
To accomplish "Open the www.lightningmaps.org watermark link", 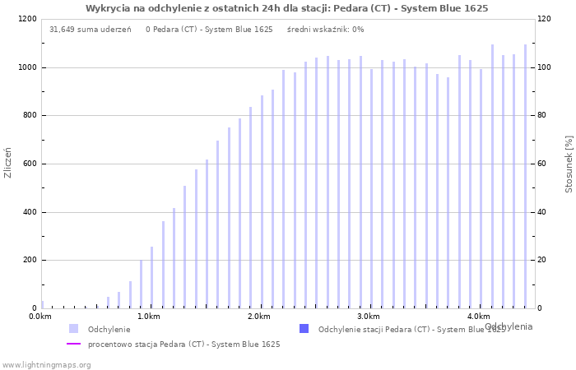I will point(47,364).
